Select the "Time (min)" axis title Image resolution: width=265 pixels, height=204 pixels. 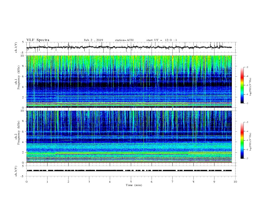pos(134,185)
